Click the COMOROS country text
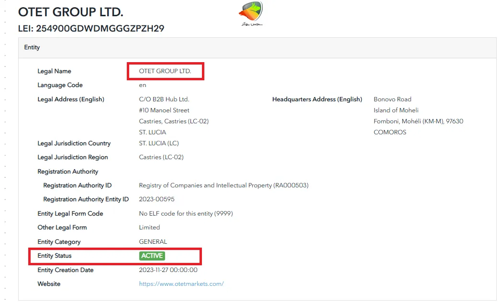501x304 pixels. 390,132
